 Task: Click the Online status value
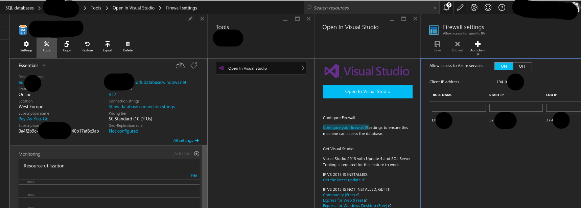pos(25,94)
